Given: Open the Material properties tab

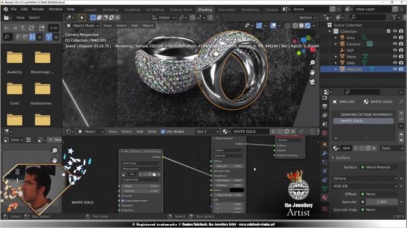Looking at the screenshot, I should (325, 198).
